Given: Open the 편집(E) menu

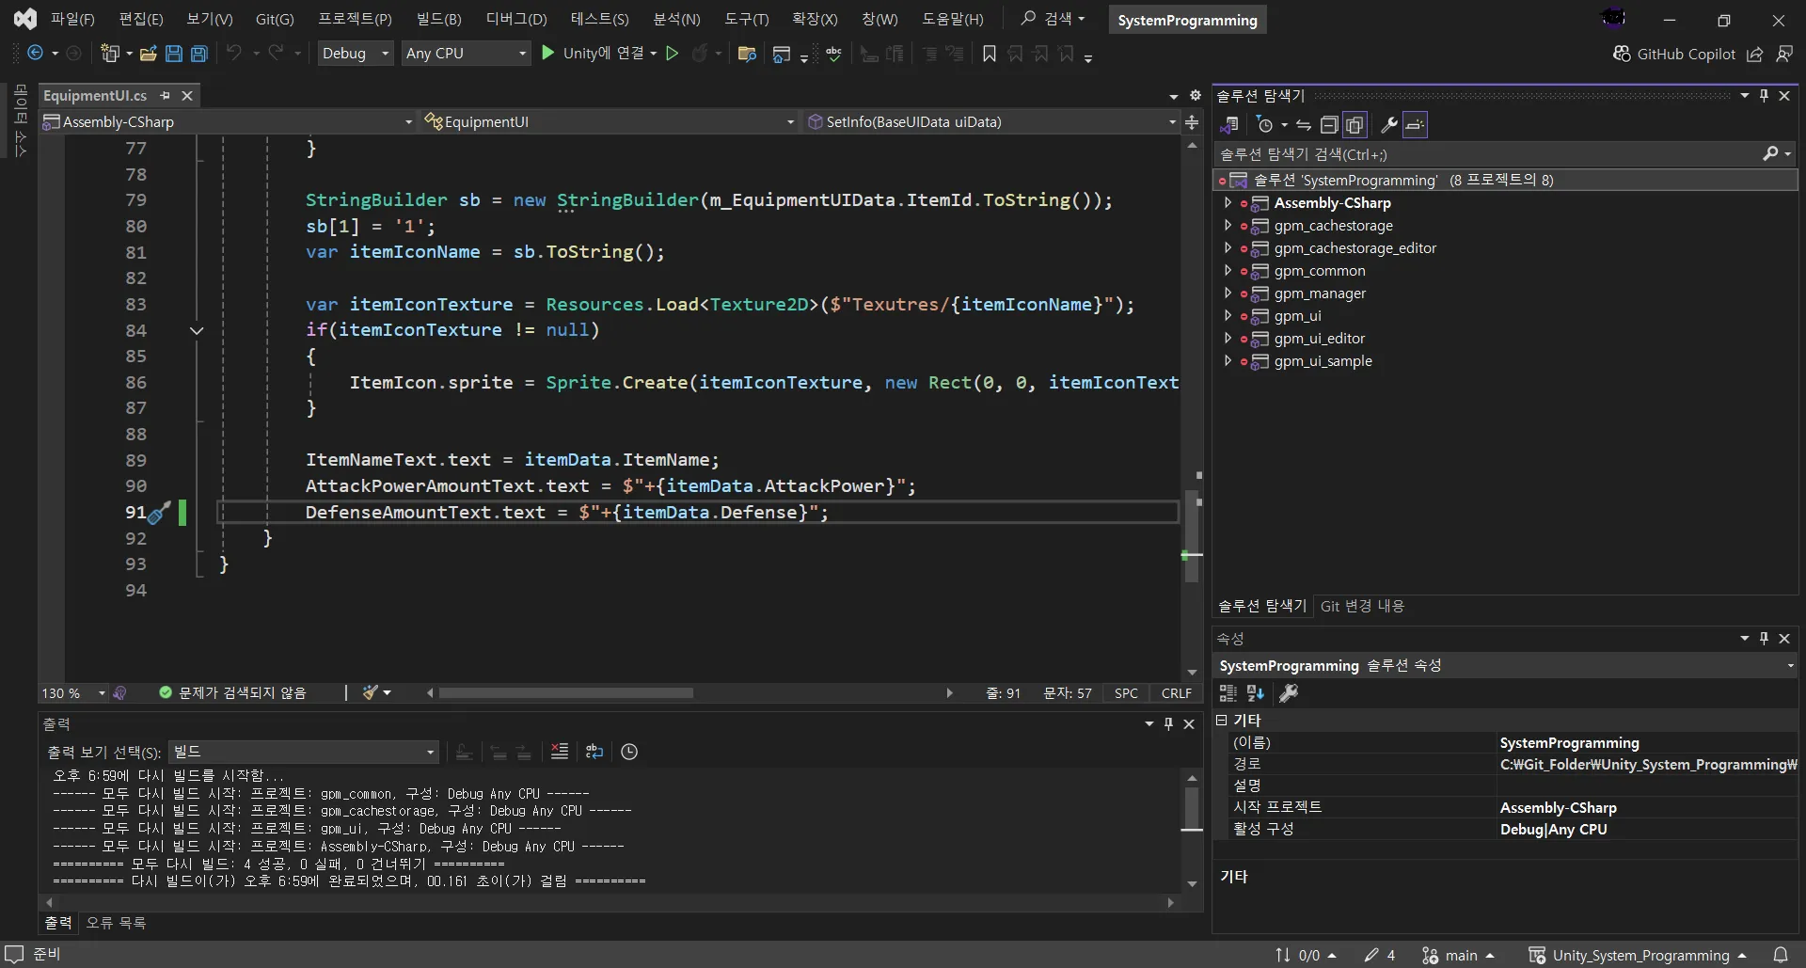Looking at the screenshot, I should coord(141,19).
